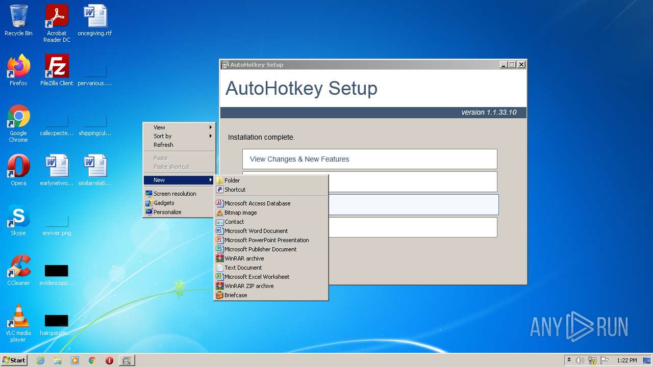The width and height of the screenshot is (653, 367).
Task: Show hidden tray icons arrow
Action: coord(569,360)
